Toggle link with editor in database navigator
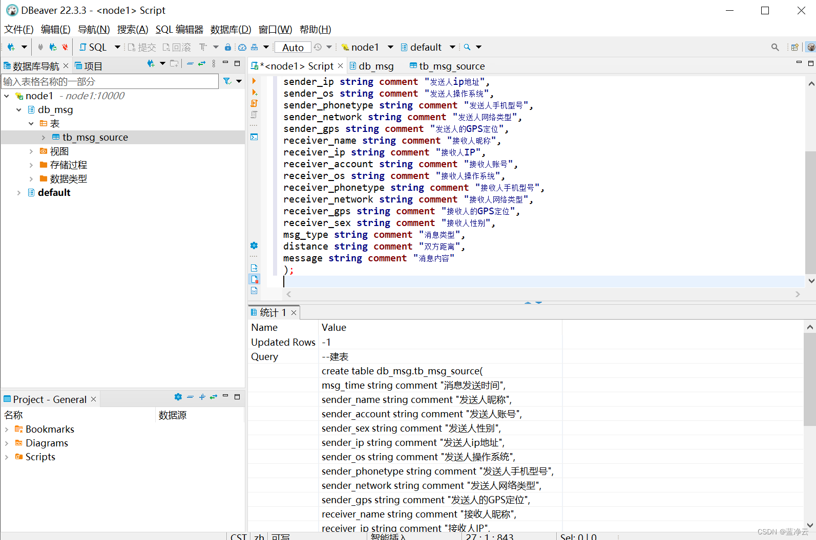This screenshot has width=816, height=540. coord(202,64)
